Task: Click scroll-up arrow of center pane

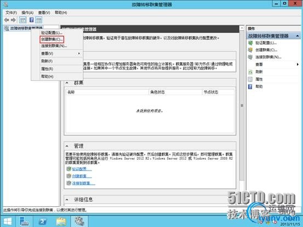Action: tap(242, 28)
